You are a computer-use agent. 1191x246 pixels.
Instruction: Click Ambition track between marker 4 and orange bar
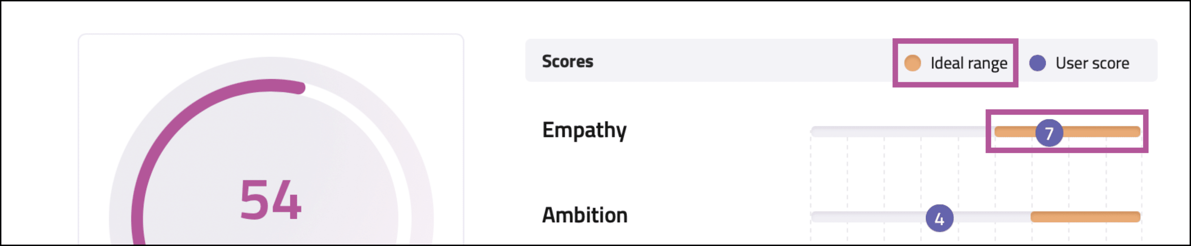pos(991,217)
